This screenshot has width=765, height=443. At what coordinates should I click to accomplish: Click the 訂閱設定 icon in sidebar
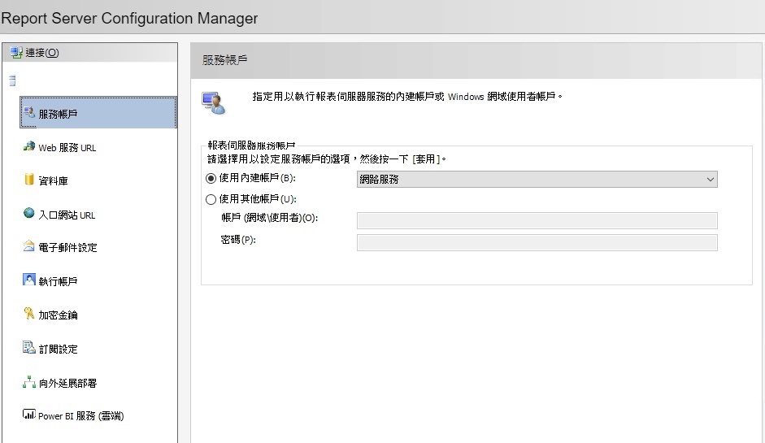[x=30, y=349]
